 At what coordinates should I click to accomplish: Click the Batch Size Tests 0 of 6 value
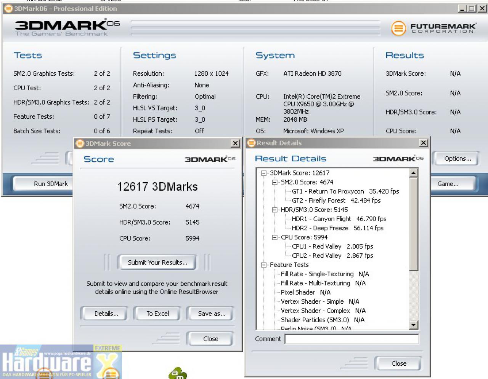coord(102,131)
